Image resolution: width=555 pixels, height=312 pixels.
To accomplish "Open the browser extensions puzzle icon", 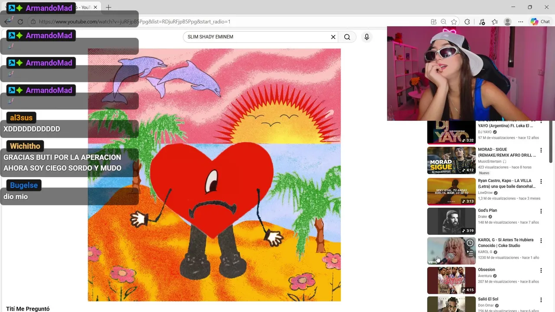I will (467, 22).
